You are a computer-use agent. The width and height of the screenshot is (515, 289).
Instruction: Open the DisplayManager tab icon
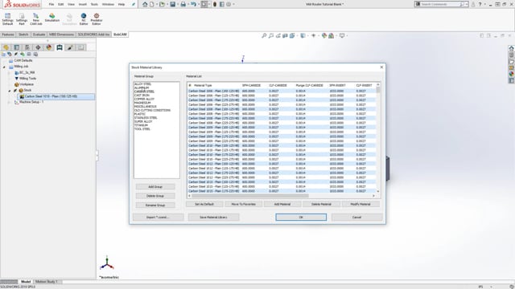(48, 47)
